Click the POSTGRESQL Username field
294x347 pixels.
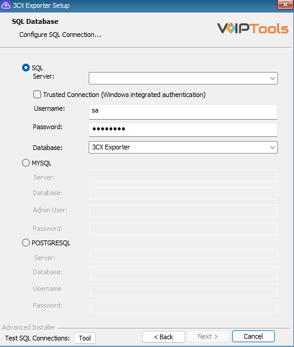click(184, 290)
